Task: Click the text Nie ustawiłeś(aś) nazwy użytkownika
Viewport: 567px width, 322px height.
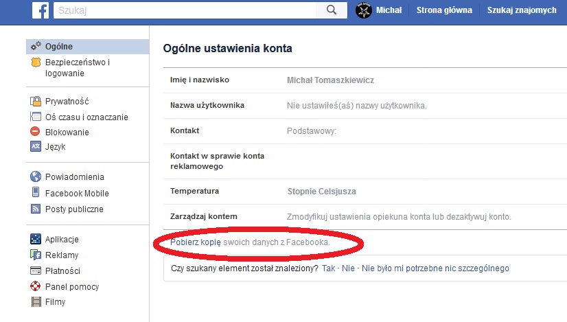Action: (x=356, y=106)
